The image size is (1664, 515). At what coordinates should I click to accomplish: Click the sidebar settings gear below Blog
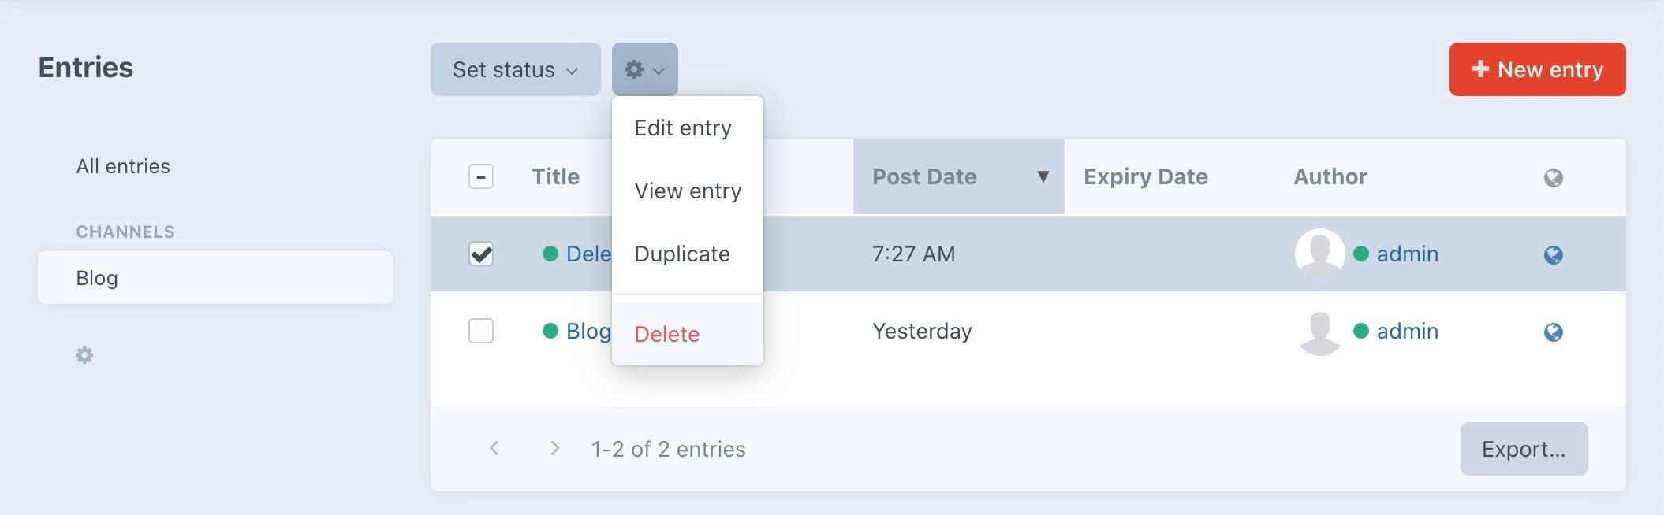point(84,355)
